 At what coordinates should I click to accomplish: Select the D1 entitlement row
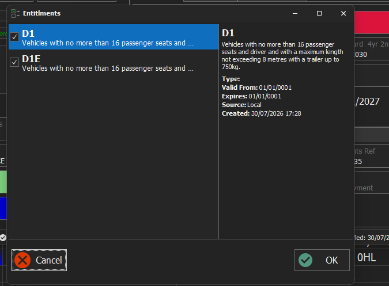click(x=114, y=37)
